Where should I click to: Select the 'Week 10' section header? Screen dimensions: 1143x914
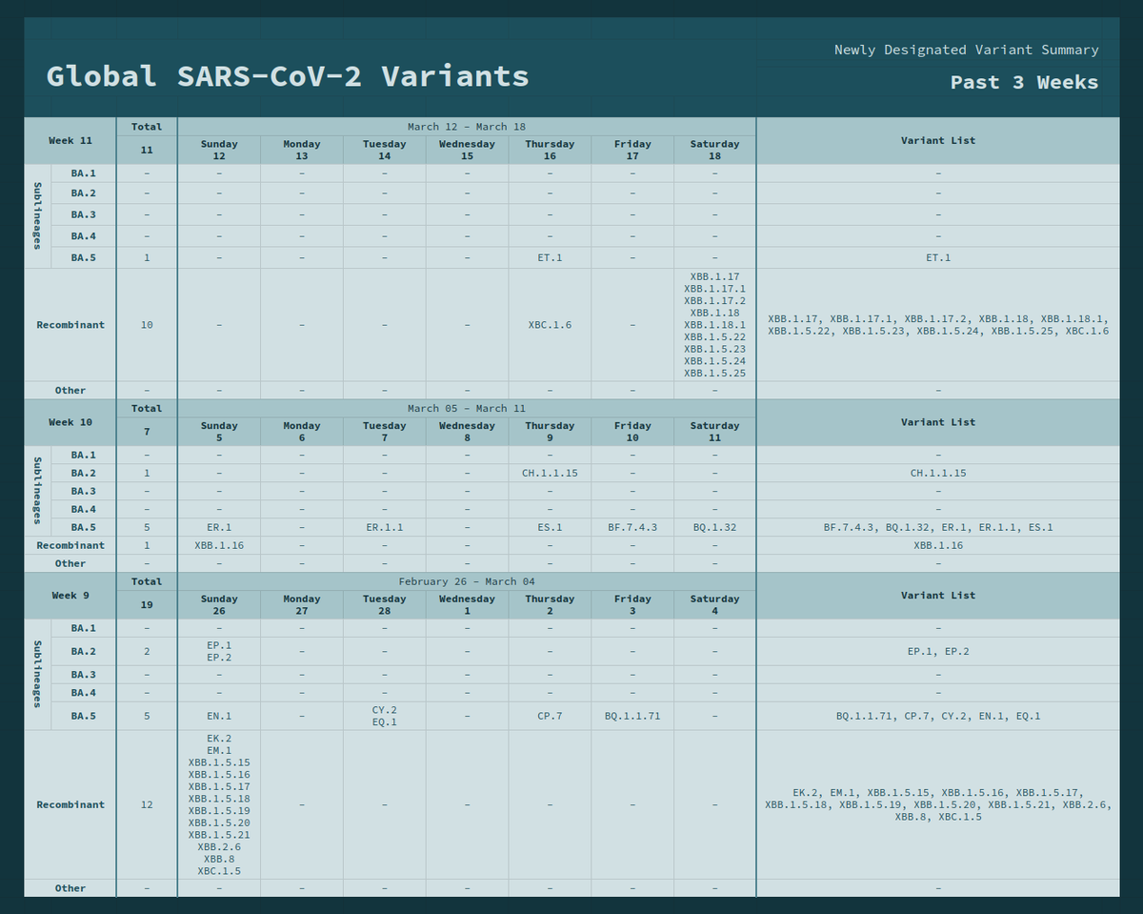pos(70,422)
